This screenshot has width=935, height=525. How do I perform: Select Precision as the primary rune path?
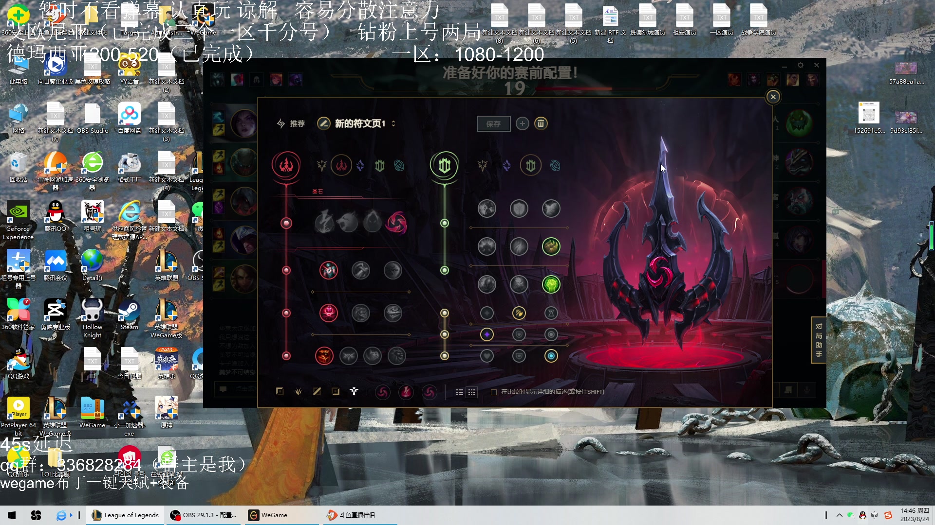pos(321,166)
